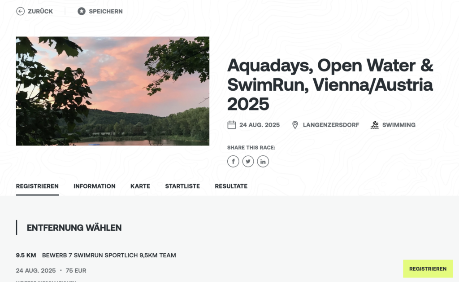Click the Swimming category label
This screenshot has width=459, height=282.
[398, 125]
